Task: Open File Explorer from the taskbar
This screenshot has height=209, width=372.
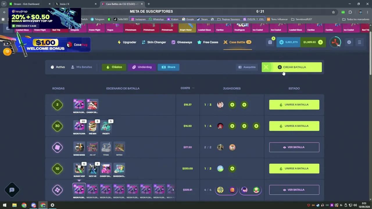Action: click(x=14, y=205)
